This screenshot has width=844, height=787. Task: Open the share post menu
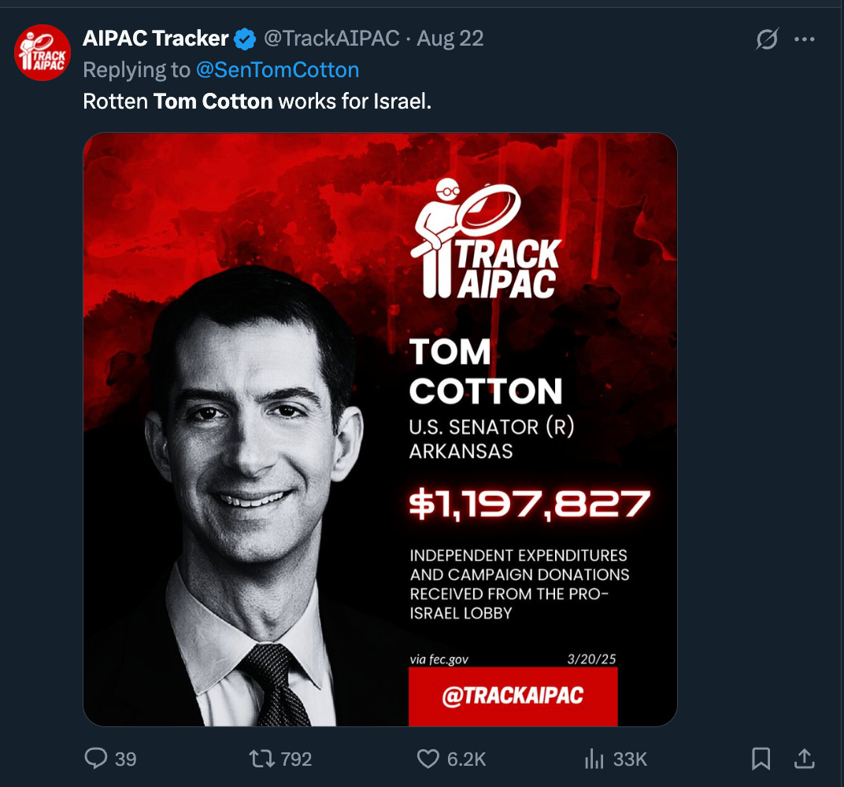[x=804, y=759]
